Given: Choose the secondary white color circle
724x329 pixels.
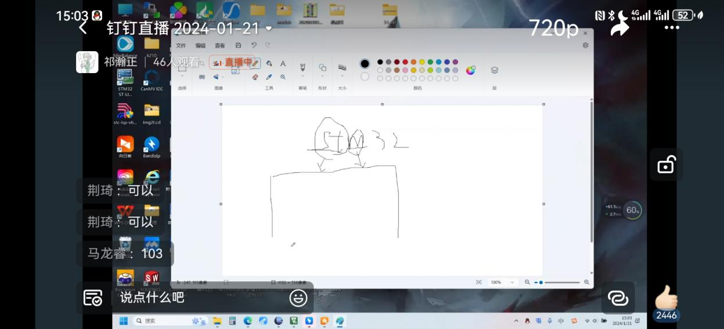Looking at the screenshot, I should (365, 77).
